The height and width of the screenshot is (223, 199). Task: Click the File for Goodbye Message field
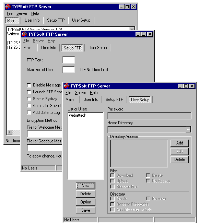pos(45,148)
